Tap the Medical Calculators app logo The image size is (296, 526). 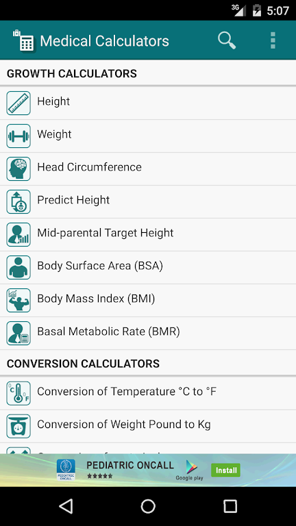(24, 41)
